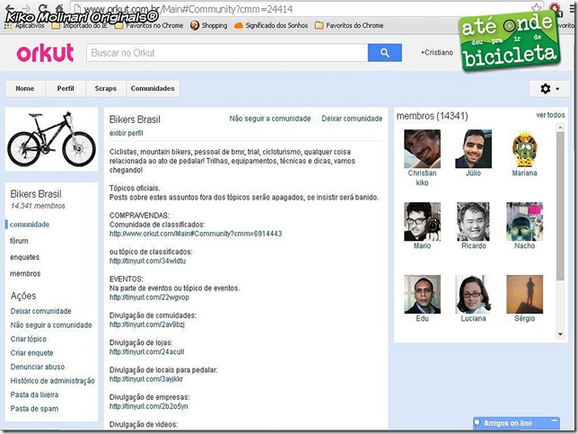Select comunidade in the sidebar

(30, 225)
